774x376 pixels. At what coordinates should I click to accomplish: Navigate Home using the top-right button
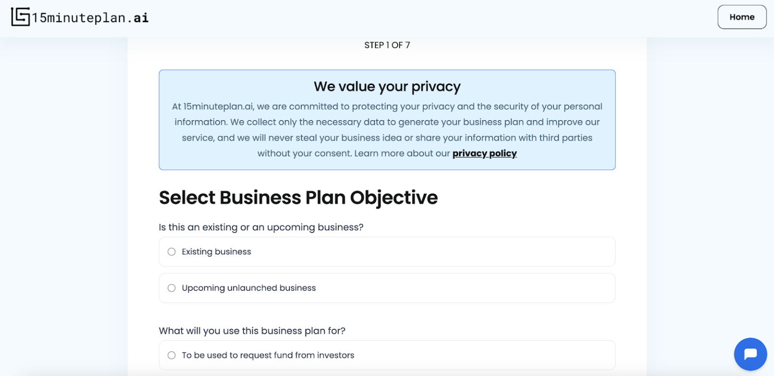742,17
